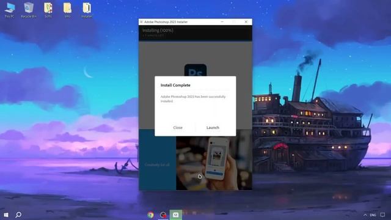Click Launch in the Install Complete dialog
391x220 pixels.
(x=213, y=128)
